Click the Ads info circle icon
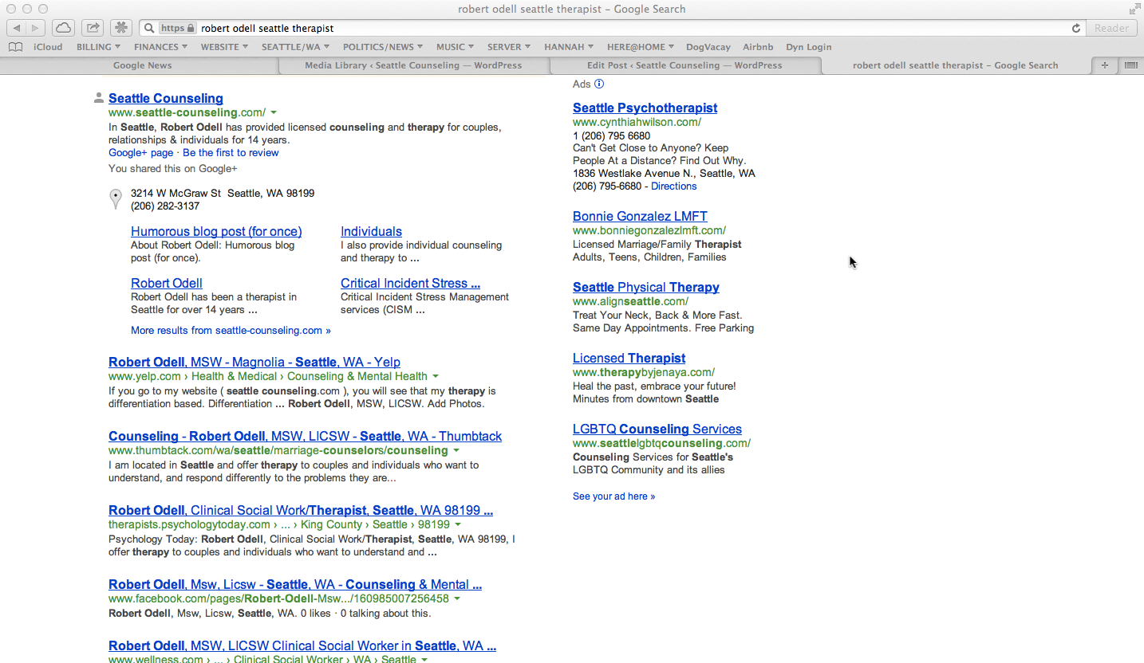1144x663 pixels. click(599, 84)
